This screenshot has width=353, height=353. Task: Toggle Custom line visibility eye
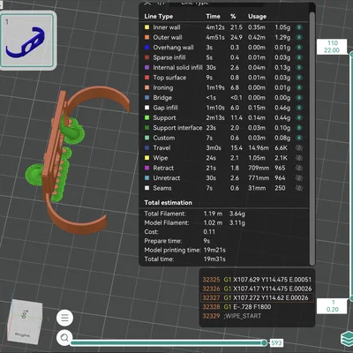tap(299, 138)
